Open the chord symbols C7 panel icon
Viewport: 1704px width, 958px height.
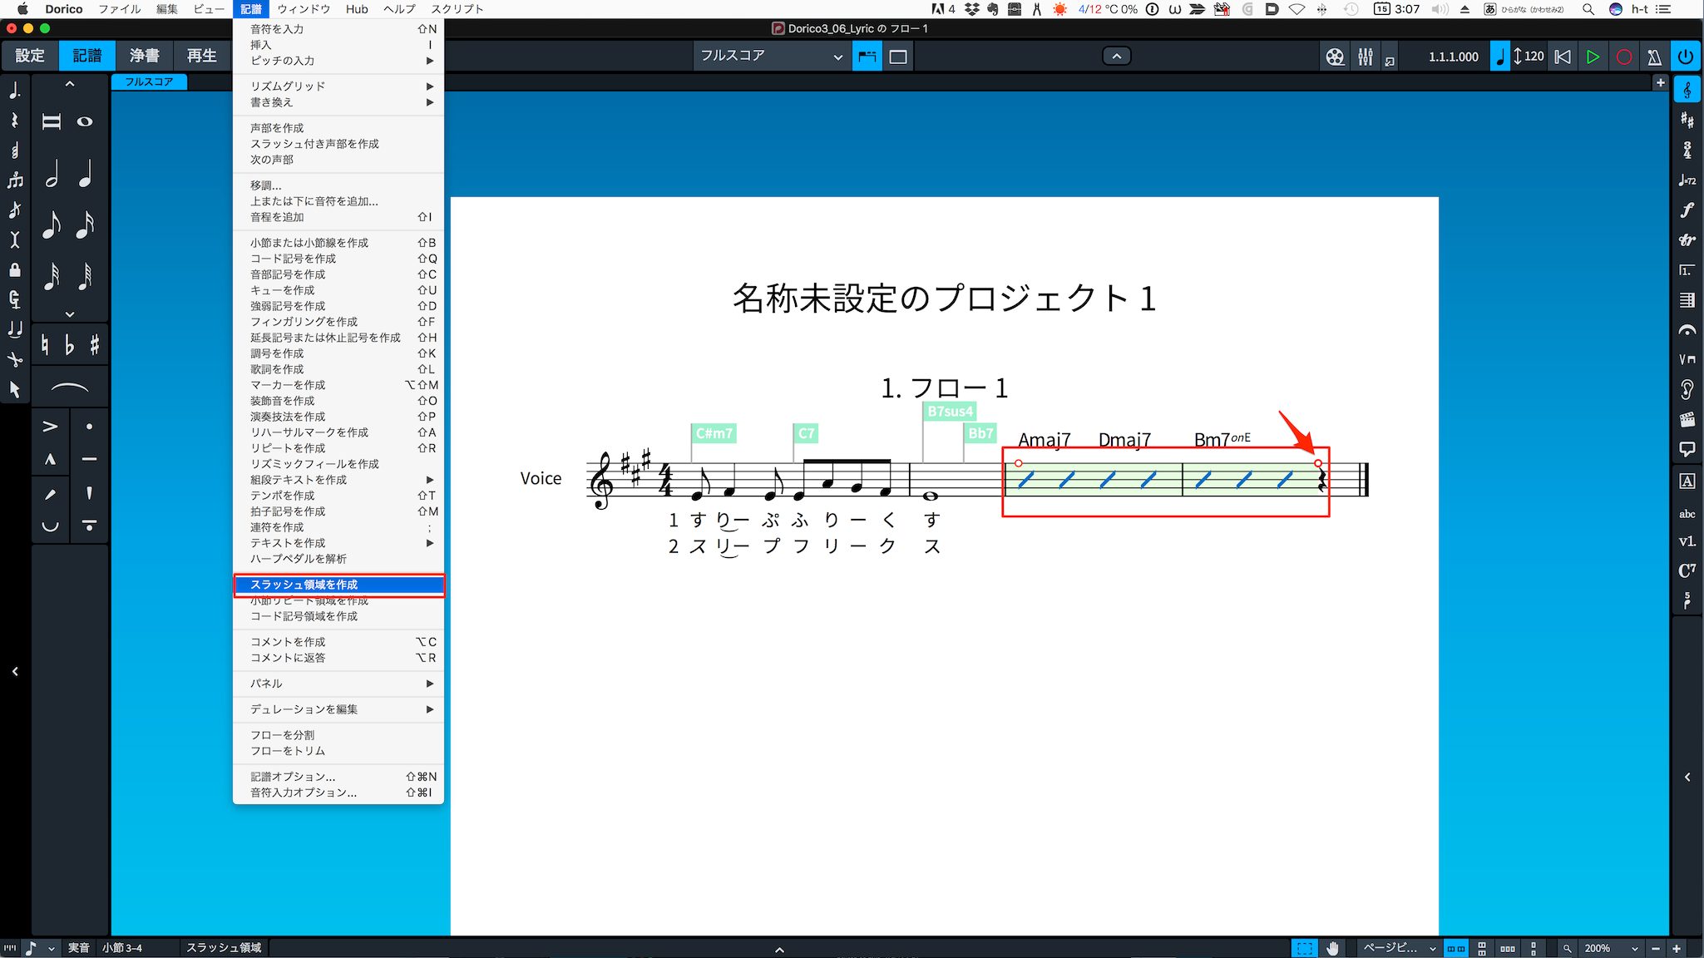(1687, 570)
